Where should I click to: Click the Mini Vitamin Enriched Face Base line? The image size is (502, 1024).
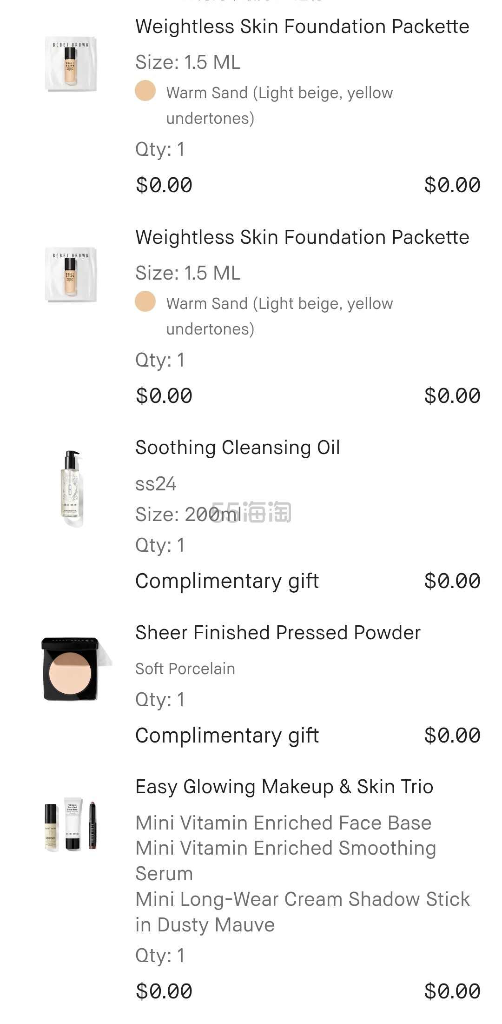(x=283, y=823)
